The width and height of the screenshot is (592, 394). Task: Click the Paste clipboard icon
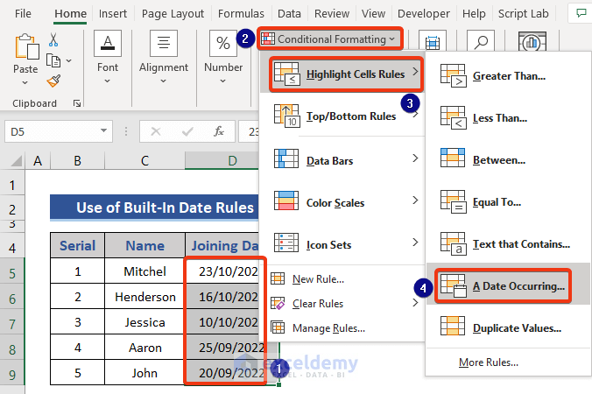(x=26, y=46)
